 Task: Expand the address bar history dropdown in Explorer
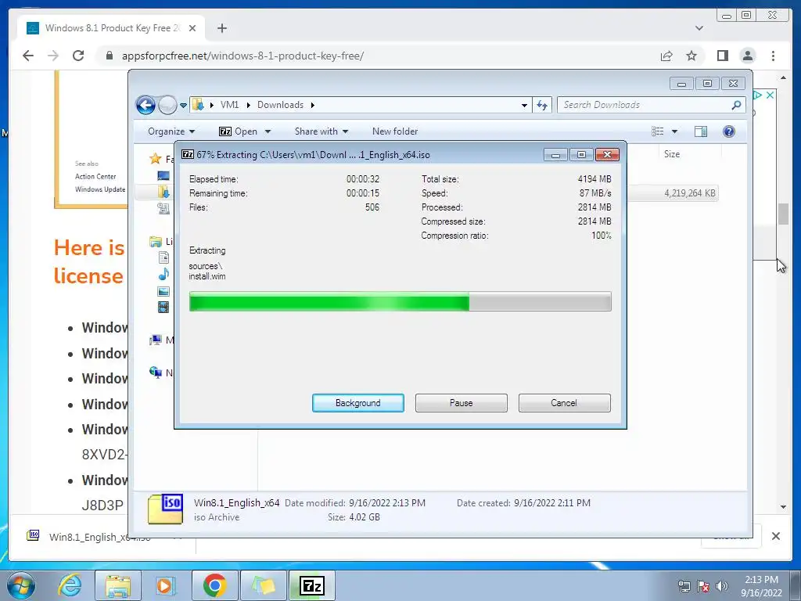(x=524, y=106)
